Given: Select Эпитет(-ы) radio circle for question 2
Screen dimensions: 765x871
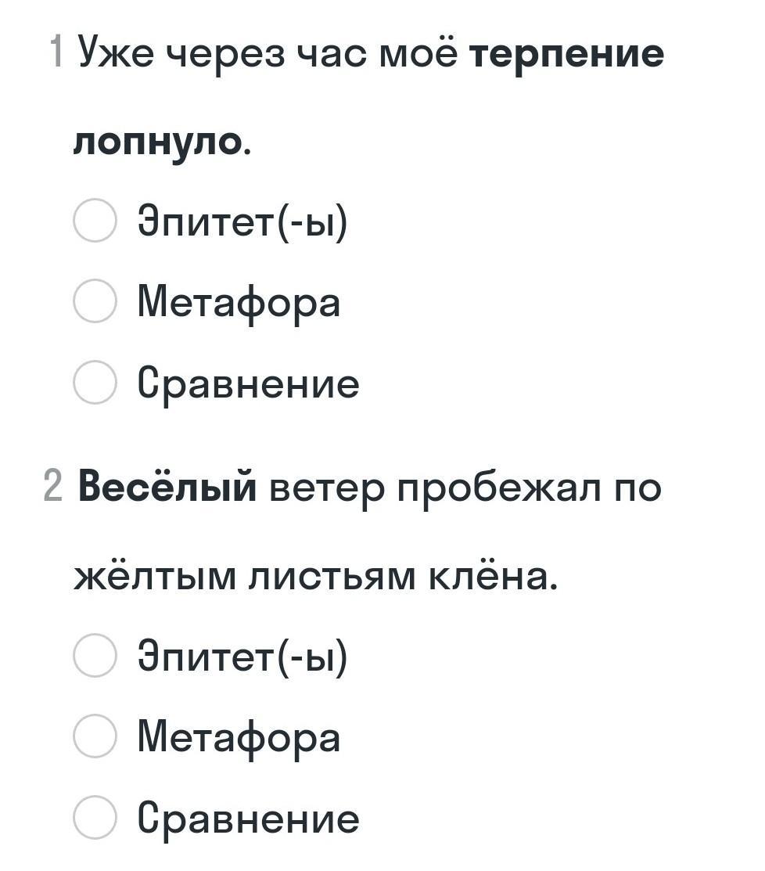Looking at the screenshot, I should pyautogui.click(x=95, y=655).
